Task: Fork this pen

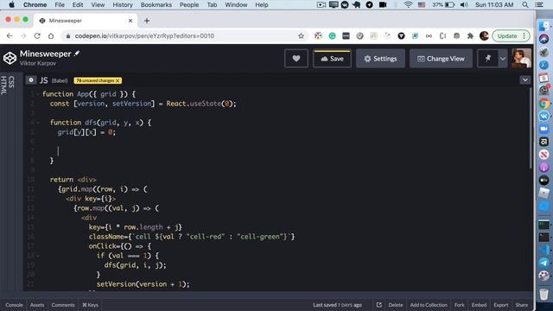Action: [459, 305]
